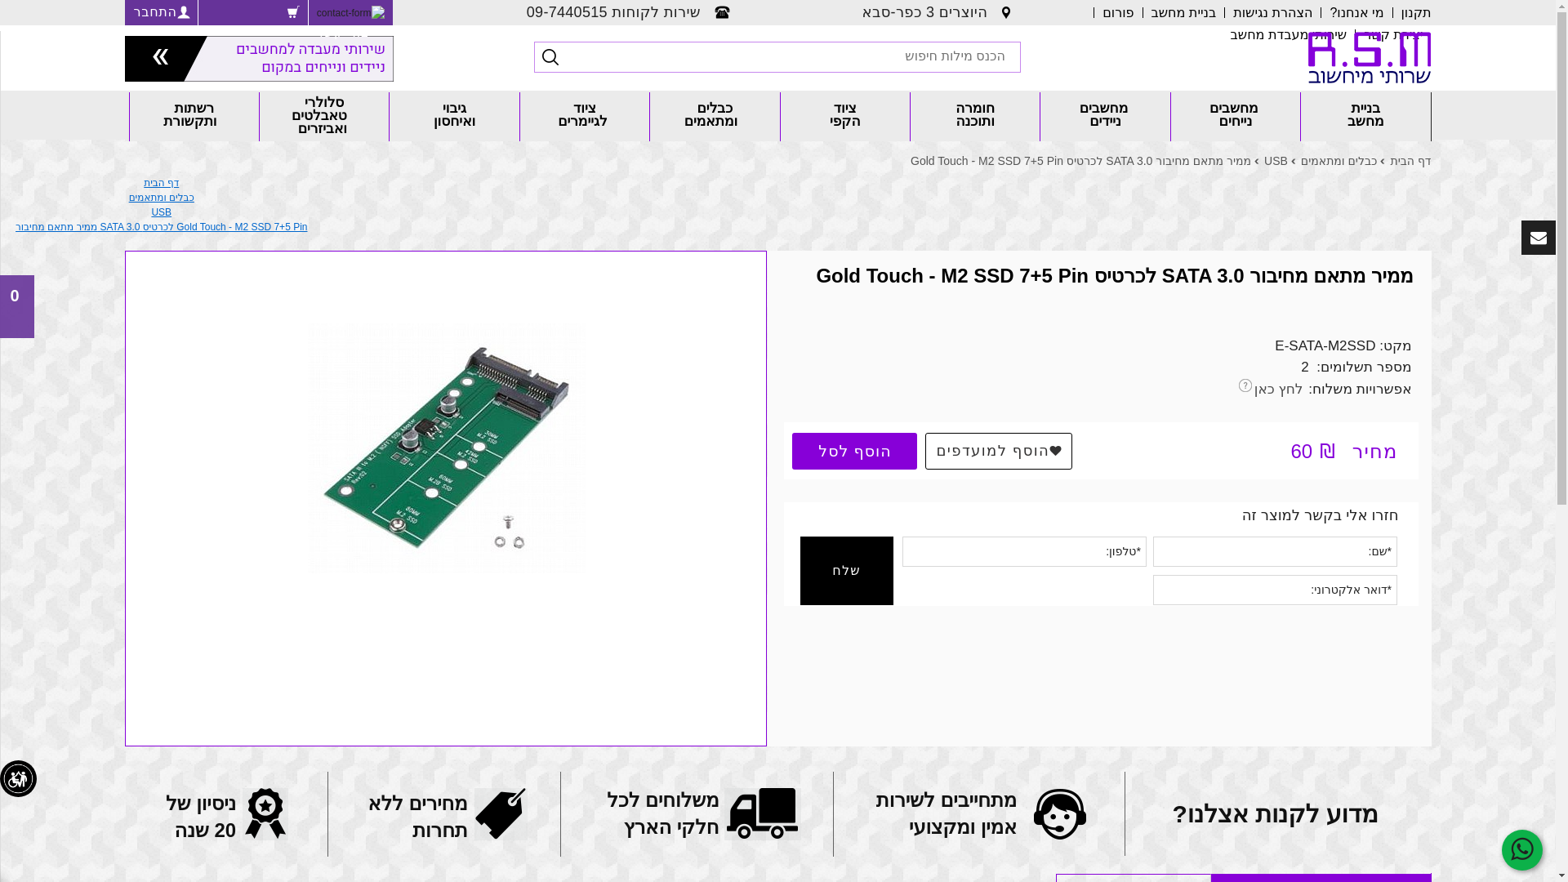This screenshot has width=1568, height=882.
Task: Click the תקנון top link
Action: [1415, 12]
